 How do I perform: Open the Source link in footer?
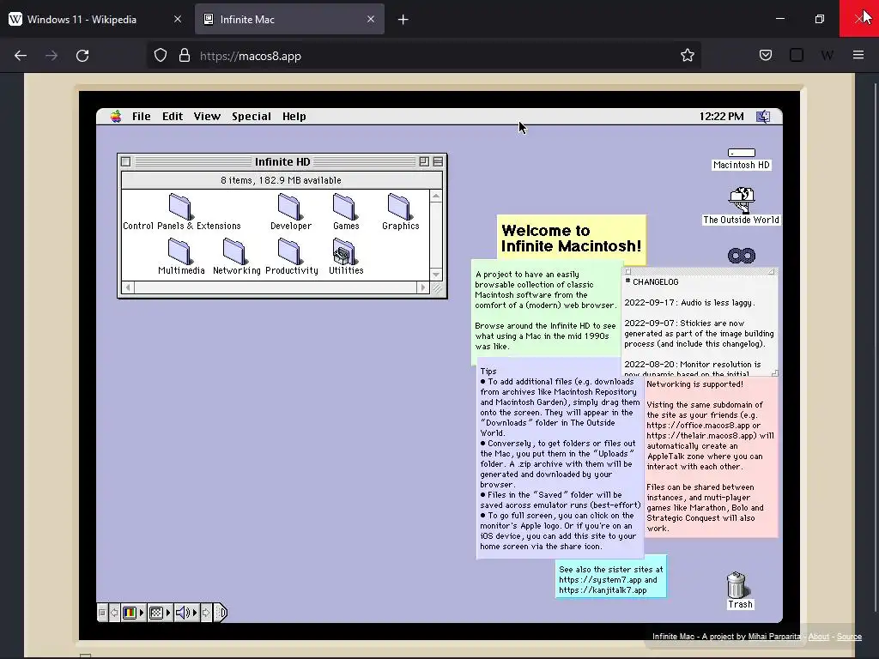pos(849,637)
